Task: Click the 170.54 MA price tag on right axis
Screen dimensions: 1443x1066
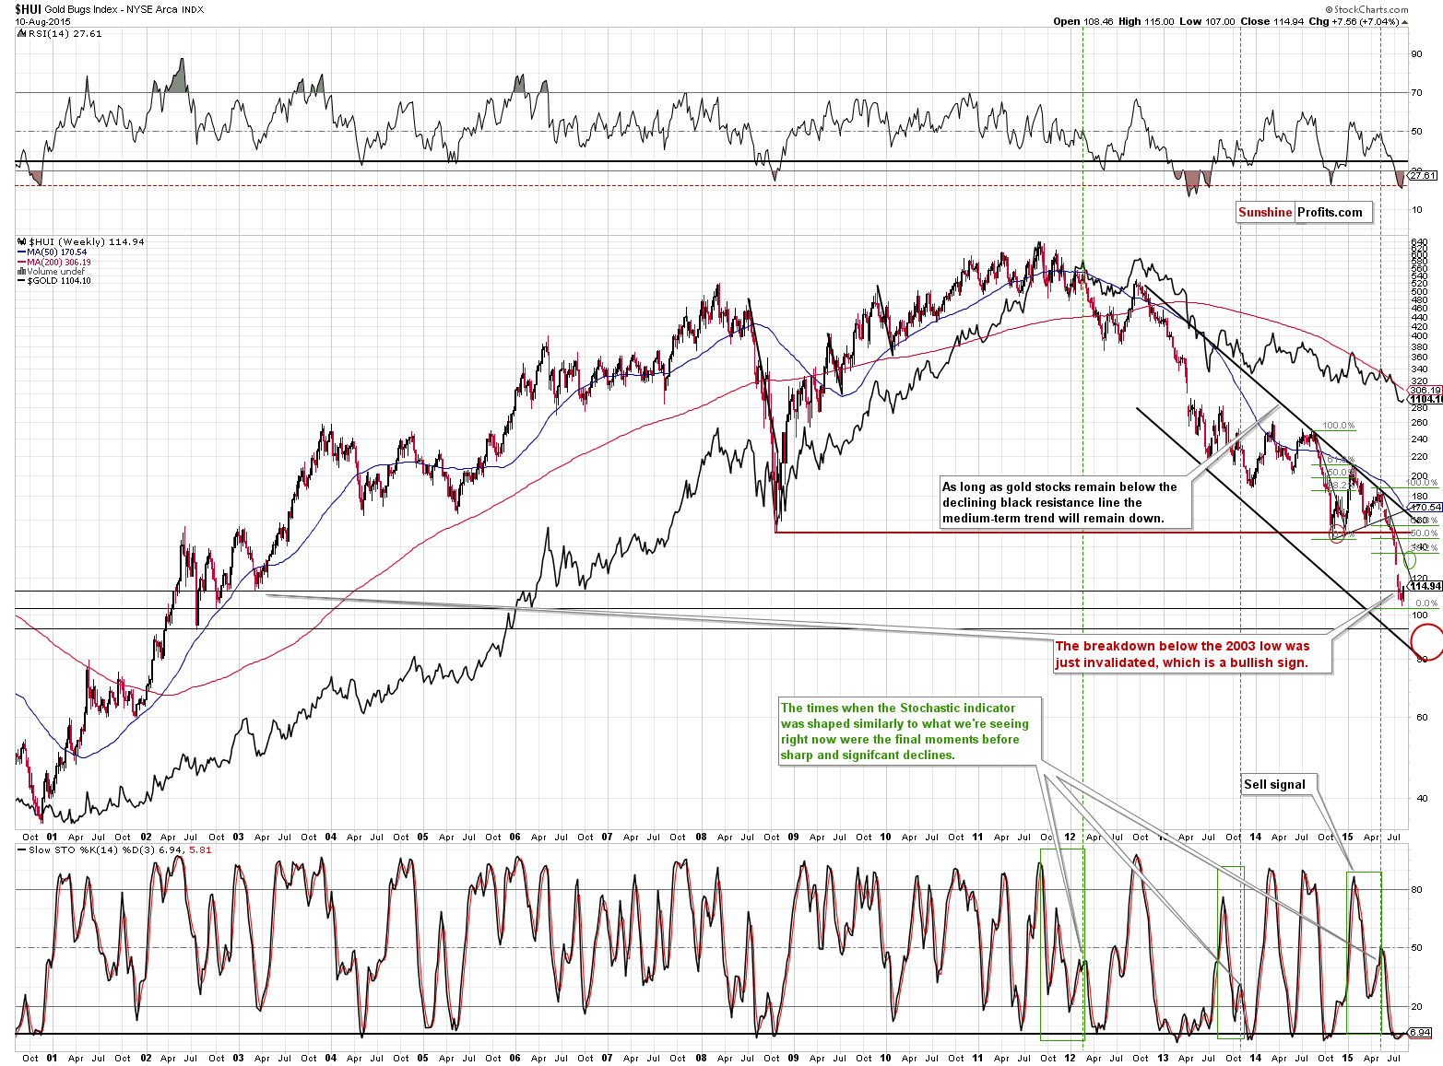Action: pyautogui.click(x=1425, y=508)
